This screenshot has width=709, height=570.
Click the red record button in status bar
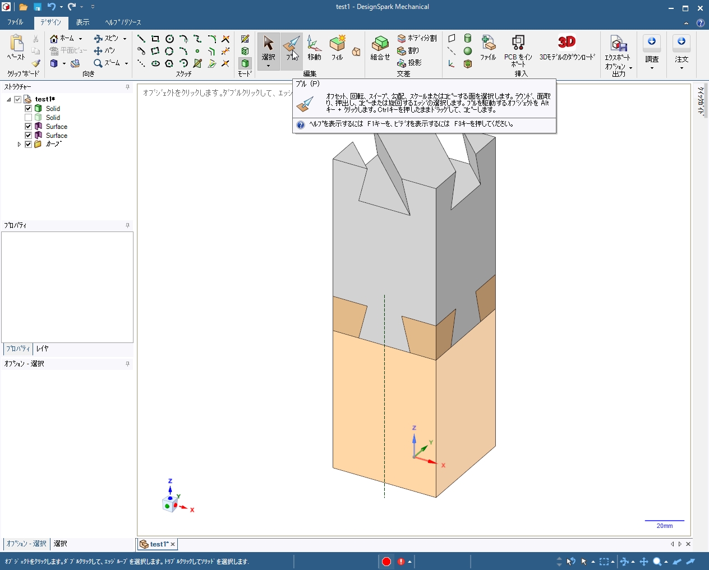(x=386, y=562)
